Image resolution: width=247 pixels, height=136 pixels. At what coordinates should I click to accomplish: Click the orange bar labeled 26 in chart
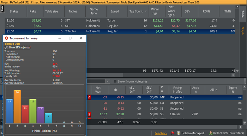pos(17,106)
